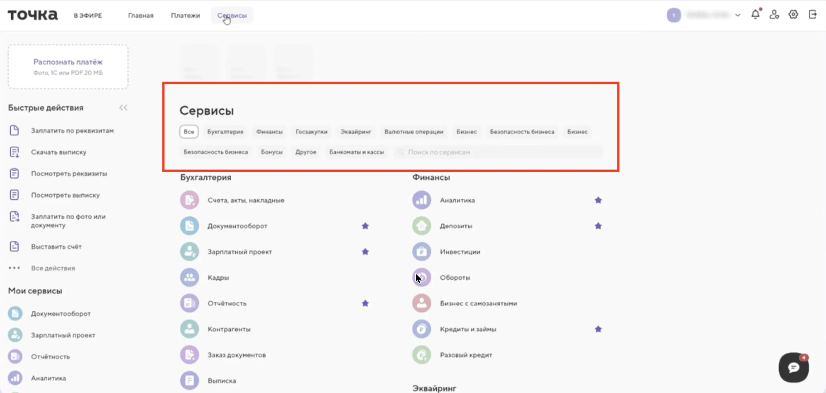Screen dimensions: 826x393
Task: Open the support chat bubble
Action: tap(793, 367)
